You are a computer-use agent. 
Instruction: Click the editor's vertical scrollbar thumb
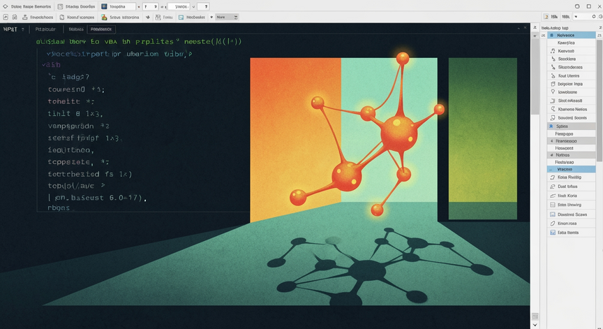coord(535,76)
